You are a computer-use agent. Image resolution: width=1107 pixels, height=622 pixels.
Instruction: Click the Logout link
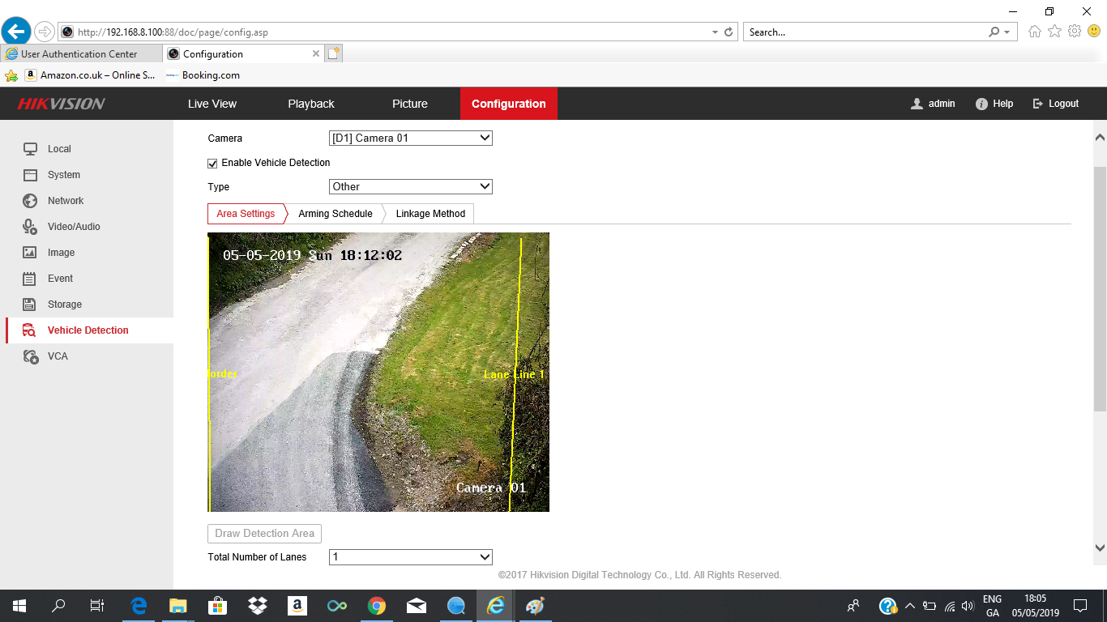[x=1055, y=104]
